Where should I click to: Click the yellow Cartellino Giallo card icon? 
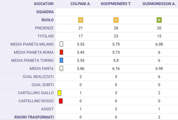tap(60, 93)
